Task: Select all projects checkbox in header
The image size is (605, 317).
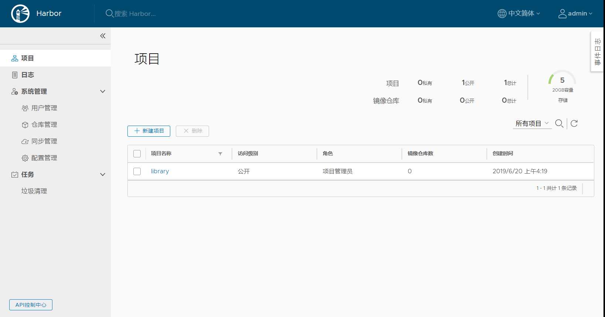Action: click(137, 154)
